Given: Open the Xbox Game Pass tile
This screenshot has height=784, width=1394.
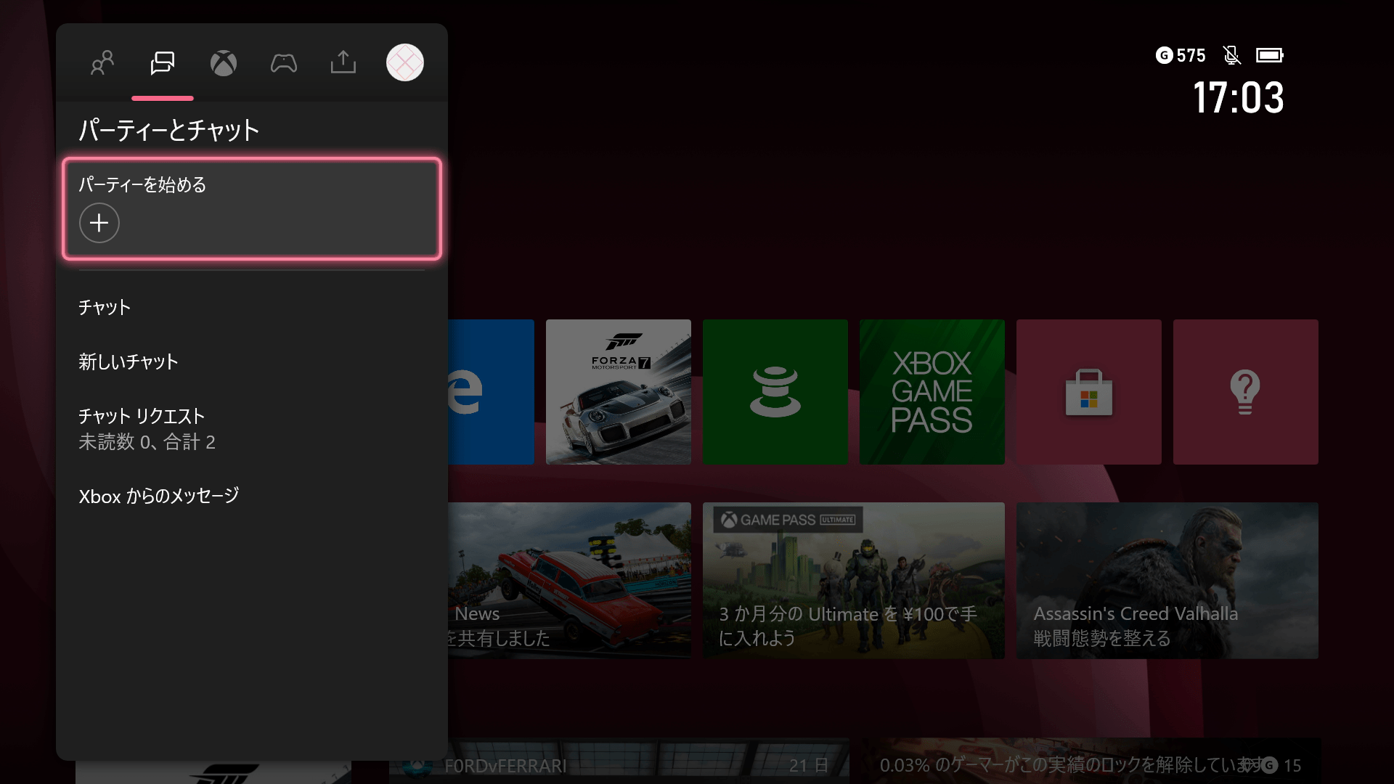Looking at the screenshot, I should (x=932, y=392).
